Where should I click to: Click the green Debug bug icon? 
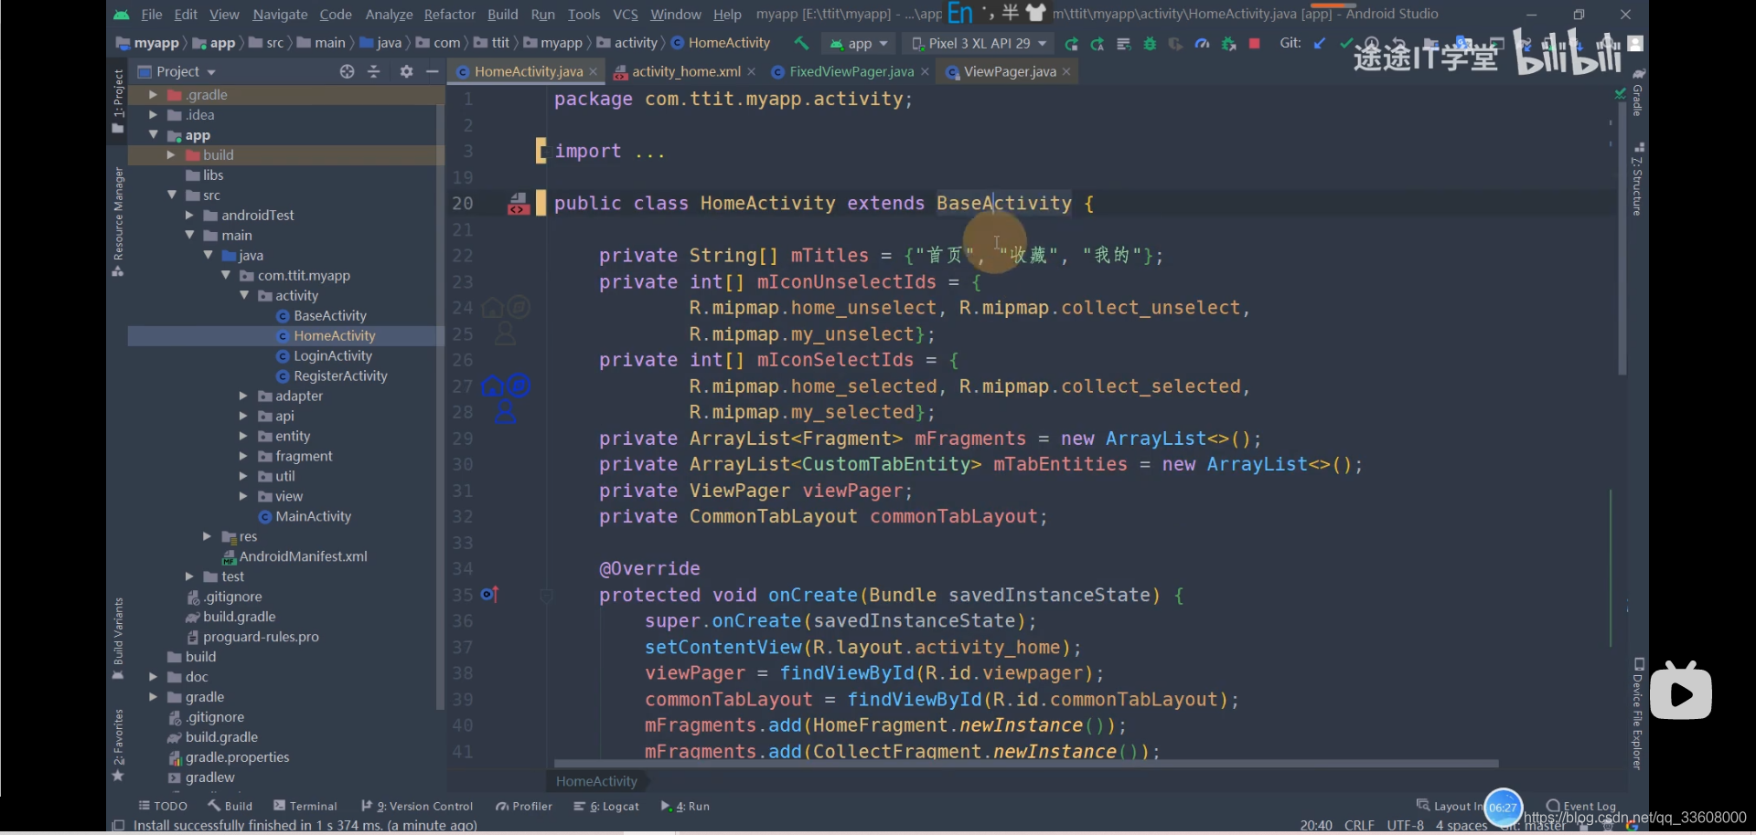(1150, 44)
